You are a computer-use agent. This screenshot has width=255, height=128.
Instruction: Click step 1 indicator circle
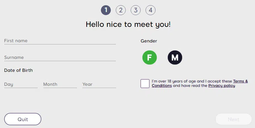click(106, 10)
